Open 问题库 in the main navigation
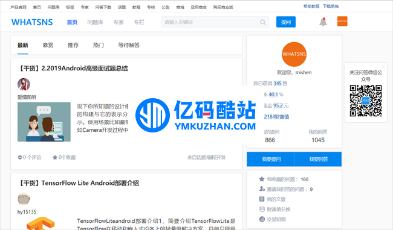 (x=96, y=22)
